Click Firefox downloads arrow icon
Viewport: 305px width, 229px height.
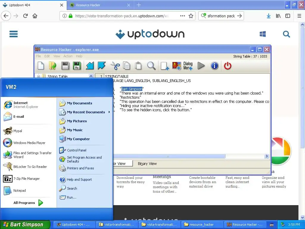tap(269, 16)
